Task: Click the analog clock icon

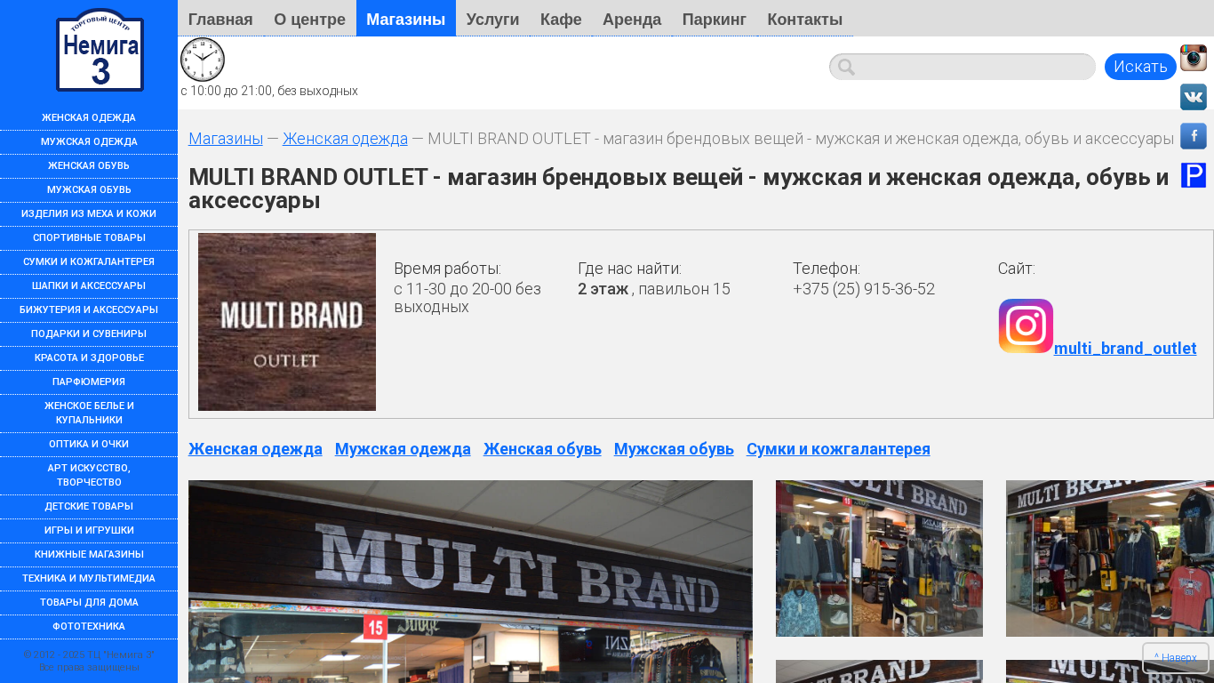Action: 203,60
